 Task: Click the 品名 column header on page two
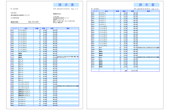coord(107,11)
